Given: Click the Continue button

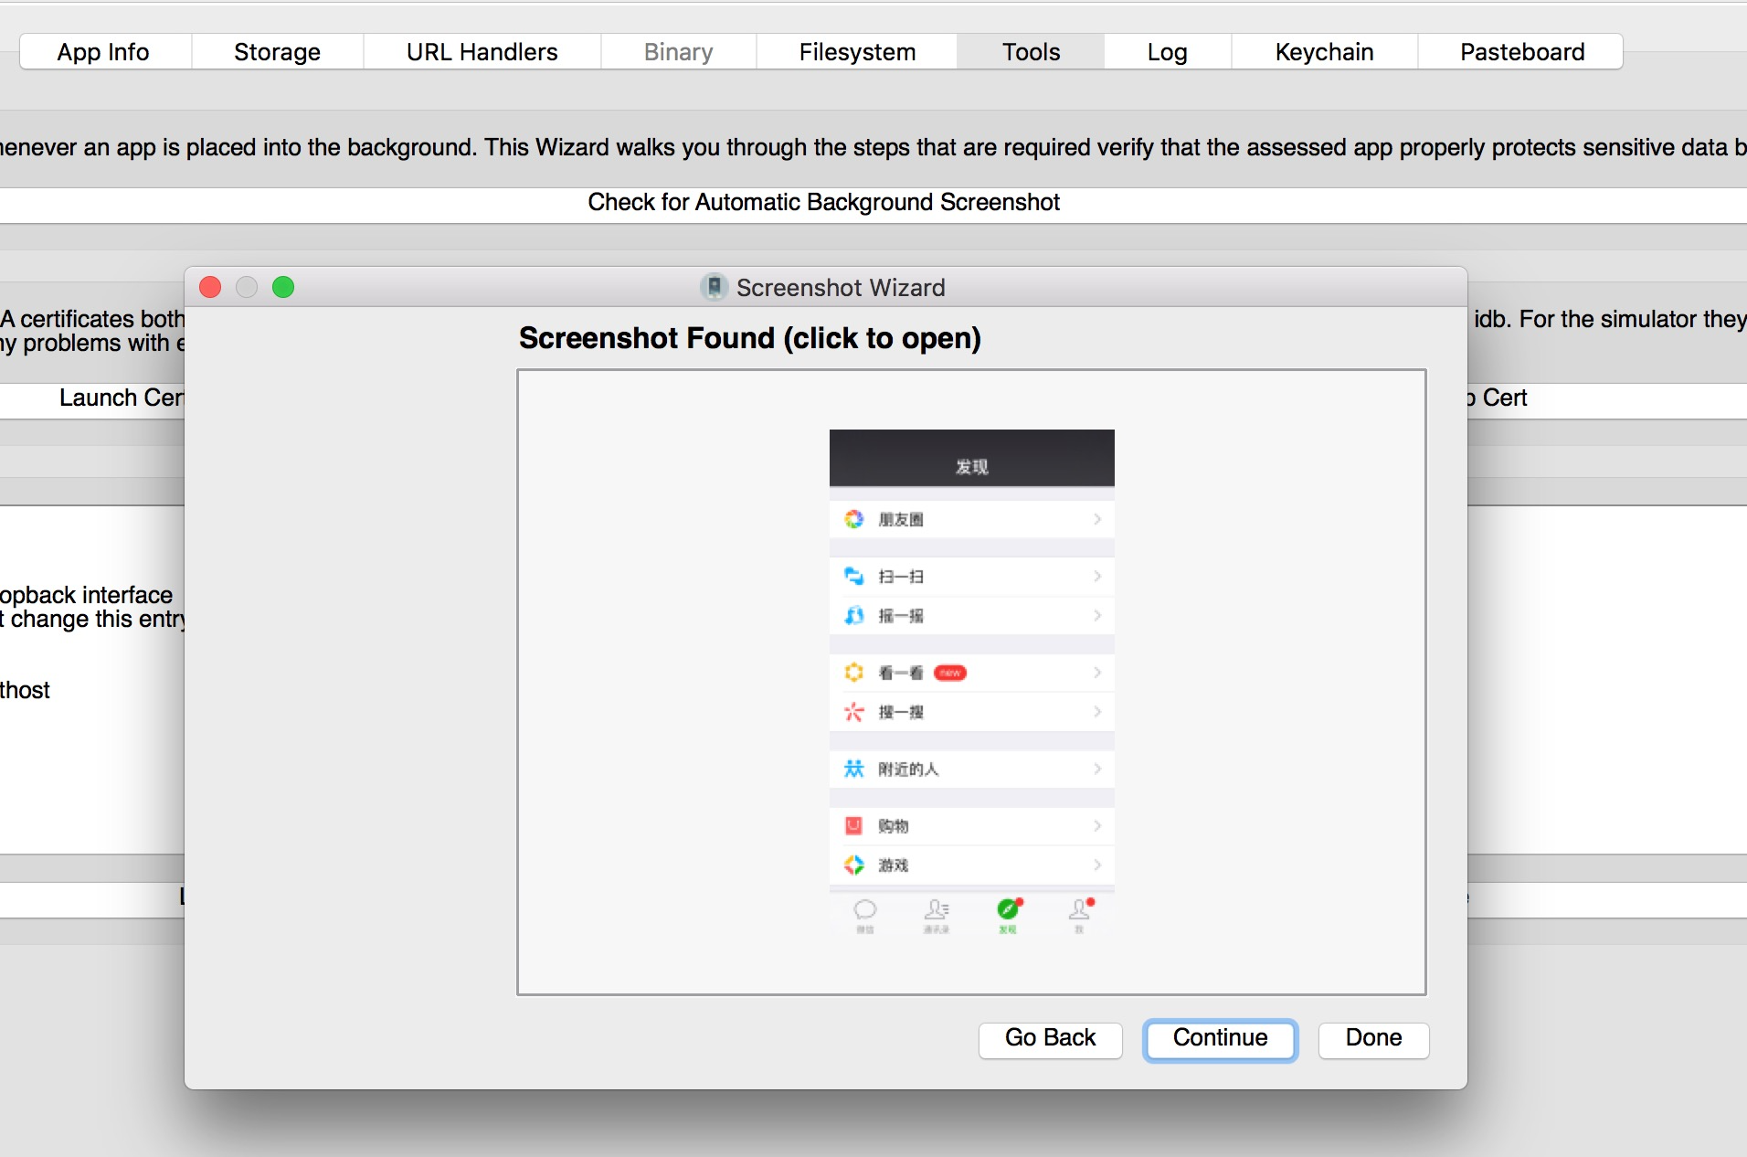Looking at the screenshot, I should [1220, 1039].
